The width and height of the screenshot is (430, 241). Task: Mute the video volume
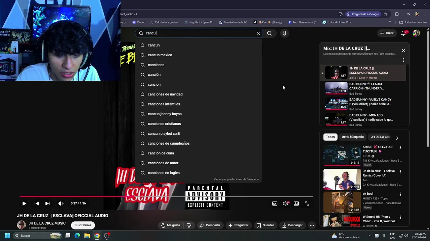[61, 204]
